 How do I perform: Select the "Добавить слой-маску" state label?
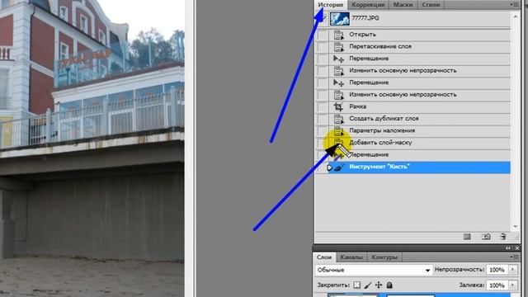[x=380, y=143]
